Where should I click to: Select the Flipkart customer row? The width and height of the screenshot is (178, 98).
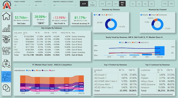[x=158, y=78]
